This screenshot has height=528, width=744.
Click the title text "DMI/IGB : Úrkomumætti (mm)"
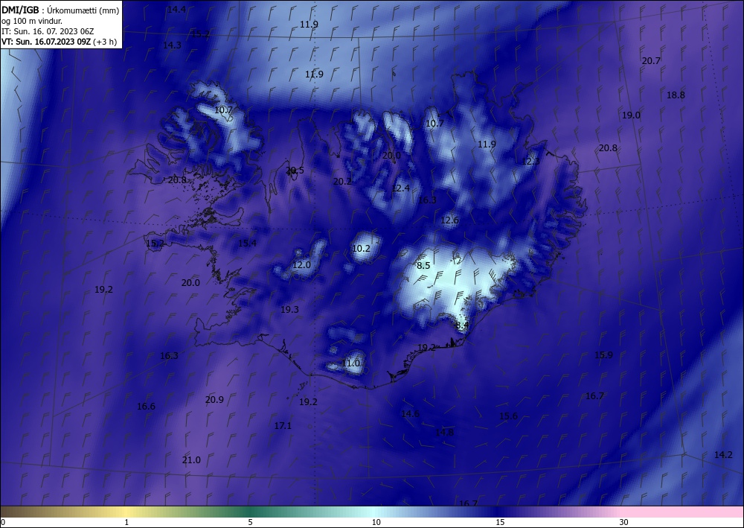click(x=60, y=10)
